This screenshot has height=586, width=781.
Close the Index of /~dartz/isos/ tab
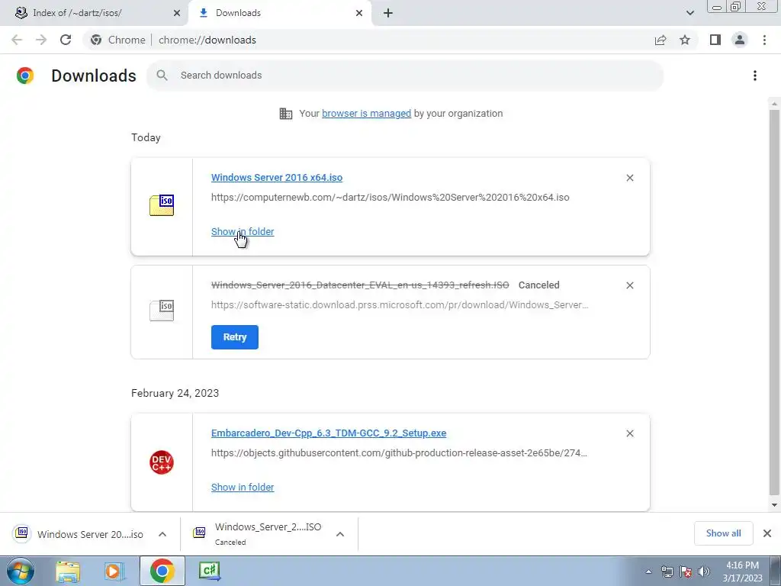click(177, 13)
